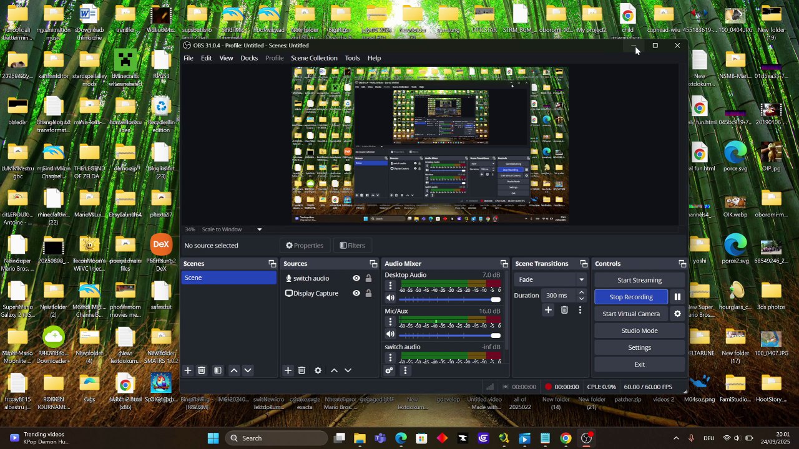This screenshot has height=449, width=799.
Task: Click the Filters button
Action: coord(352,245)
